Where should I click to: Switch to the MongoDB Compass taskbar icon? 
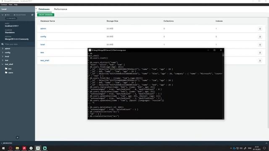point(38,148)
